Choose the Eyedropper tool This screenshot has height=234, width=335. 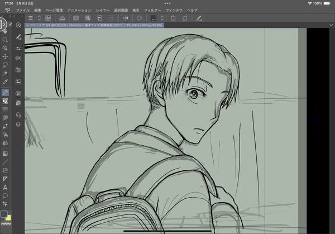pos(5,83)
